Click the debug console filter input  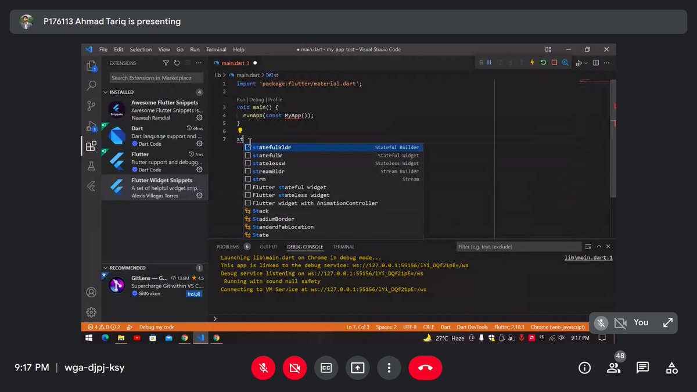tap(518, 247)
